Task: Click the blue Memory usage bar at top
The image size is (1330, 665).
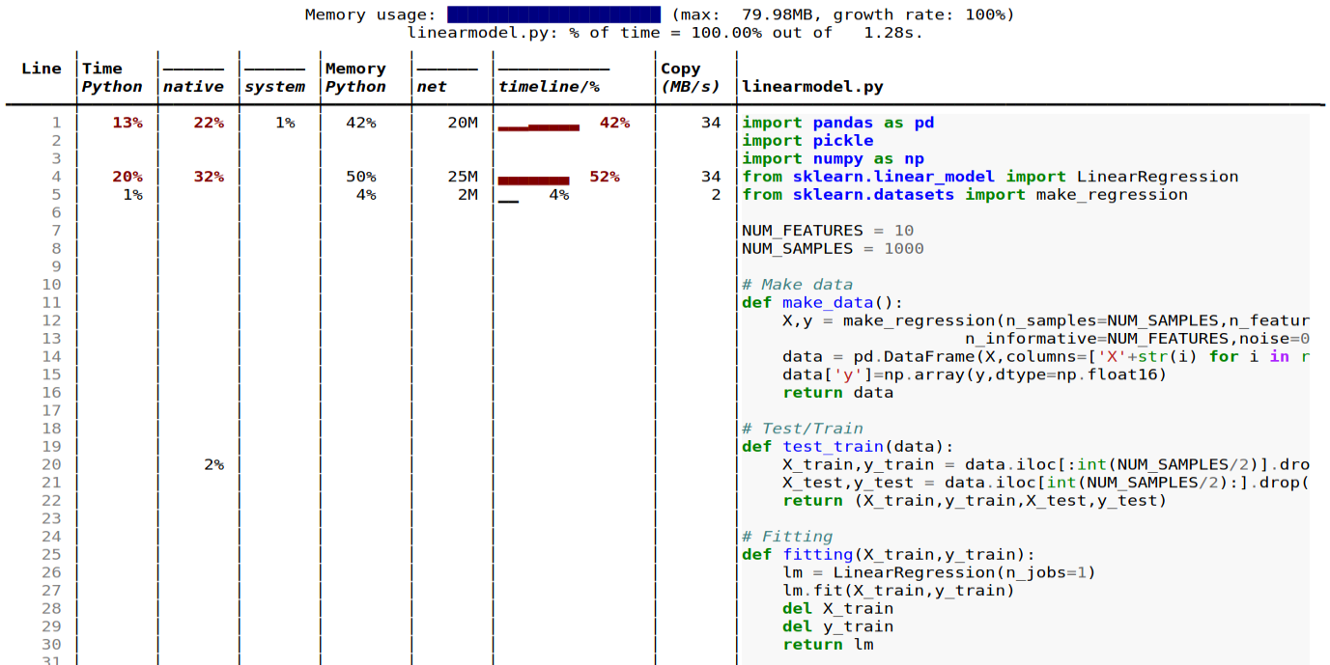Action: [553, 14]
